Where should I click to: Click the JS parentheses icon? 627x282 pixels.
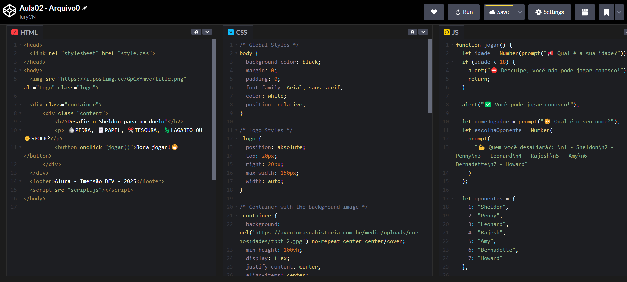(x=447, y=32)
